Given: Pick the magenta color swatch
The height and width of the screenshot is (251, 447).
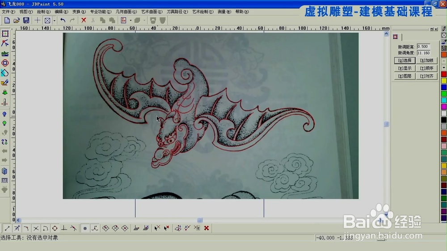Looking at the screenshot, I should tap(444, 107).
